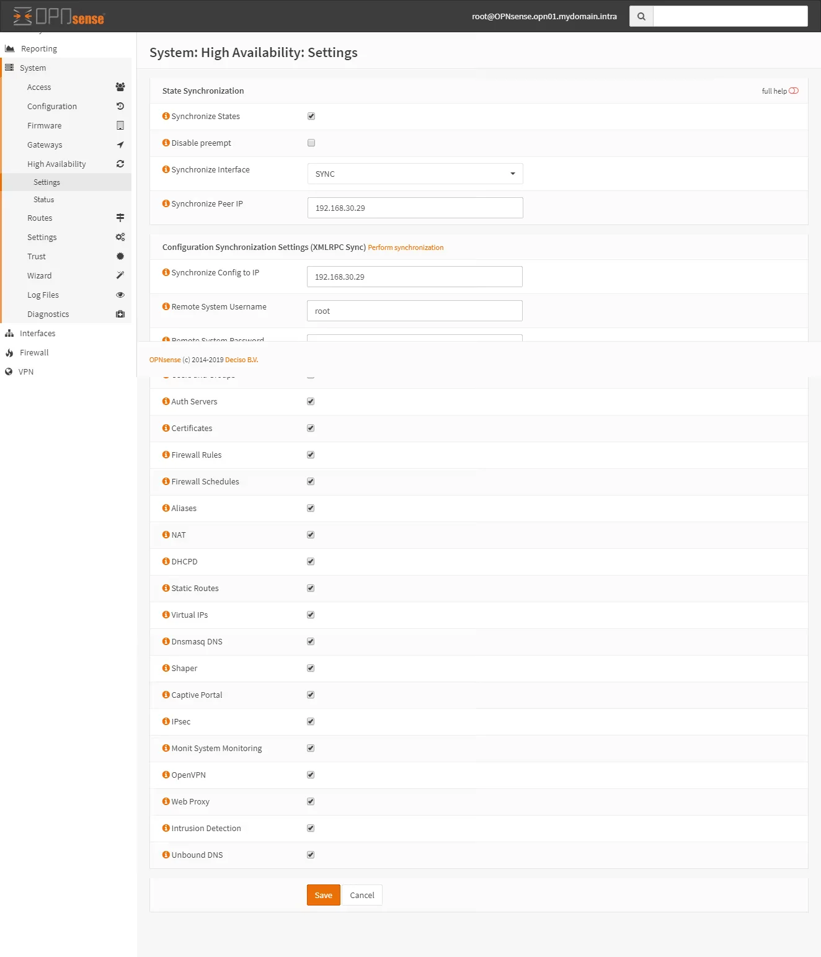Open the Routes menu entry
821x957 pixels.
tap(40, 218)
